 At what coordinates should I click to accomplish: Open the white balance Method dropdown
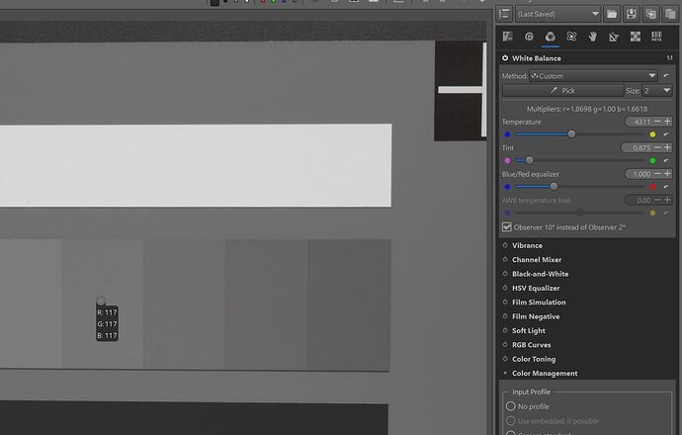point(593,75)
